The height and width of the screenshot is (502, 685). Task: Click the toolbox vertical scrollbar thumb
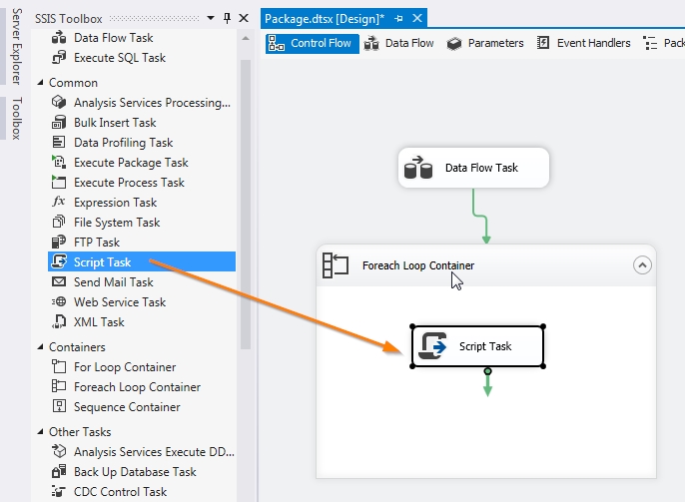pos(246,205)
